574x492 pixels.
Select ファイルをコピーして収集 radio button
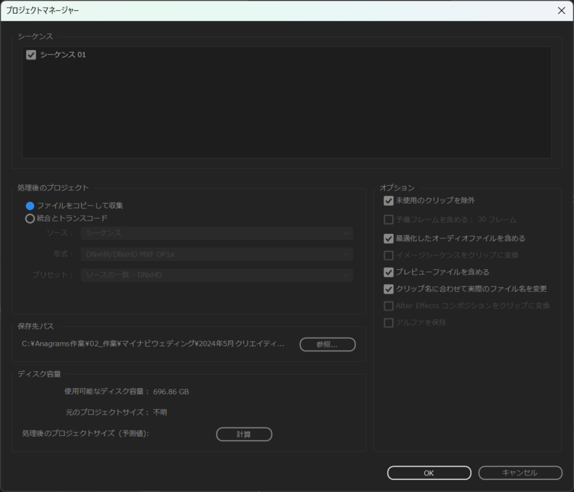click(30, 206)
